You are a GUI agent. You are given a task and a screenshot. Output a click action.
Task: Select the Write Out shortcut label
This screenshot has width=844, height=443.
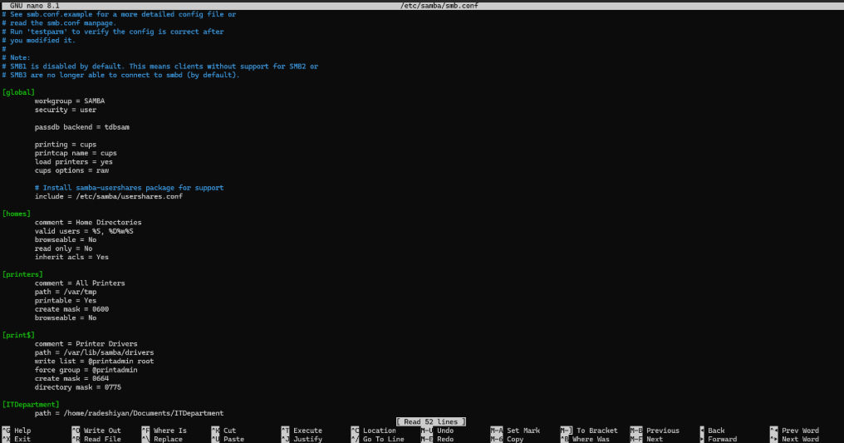(x=101, y=431)
